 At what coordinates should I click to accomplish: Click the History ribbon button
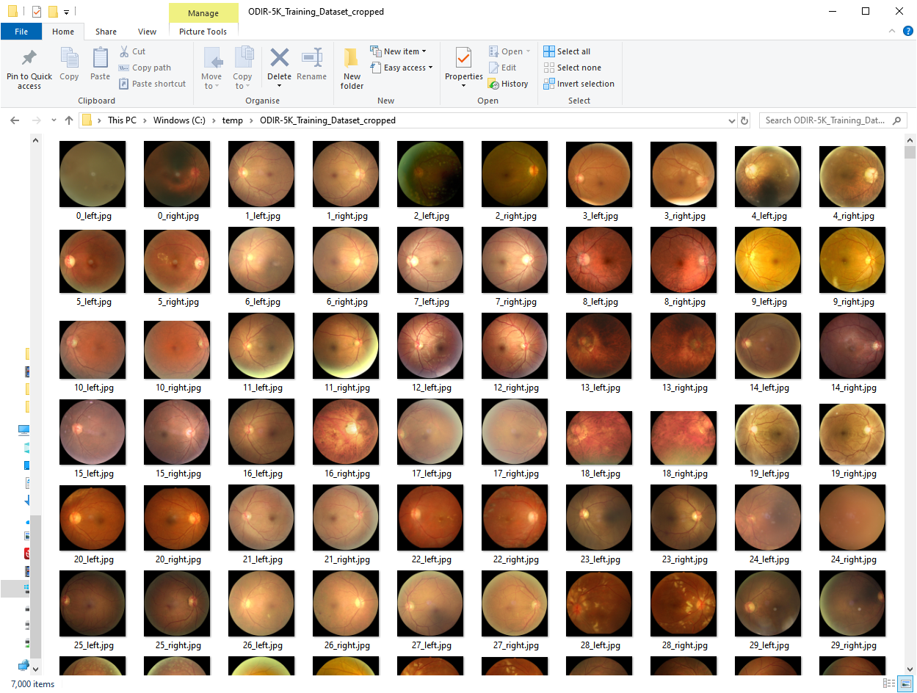click(x=508, y=84)
